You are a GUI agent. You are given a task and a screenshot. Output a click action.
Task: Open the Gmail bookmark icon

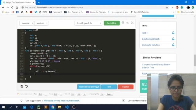13,12
